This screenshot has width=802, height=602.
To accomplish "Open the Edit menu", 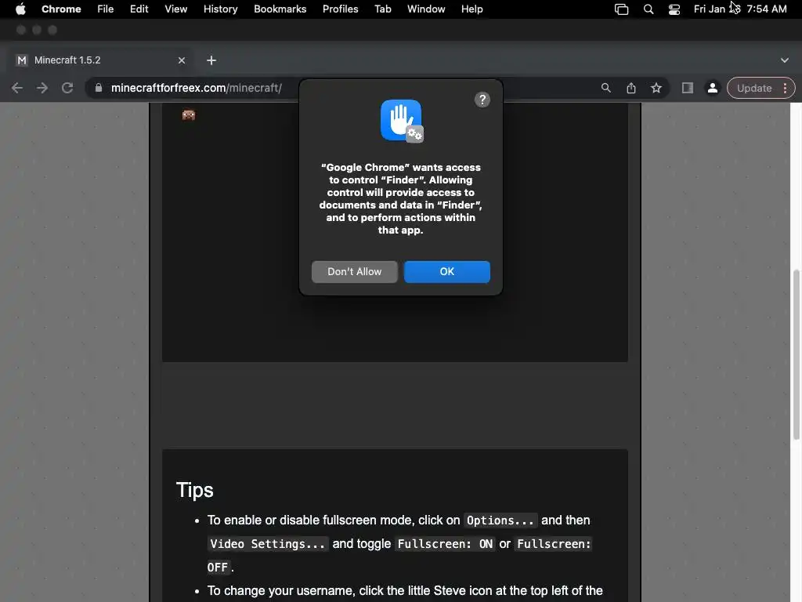I will (x=139, y=9).
